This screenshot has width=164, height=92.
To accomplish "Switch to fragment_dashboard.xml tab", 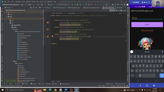I will click(x=91, y=8).
